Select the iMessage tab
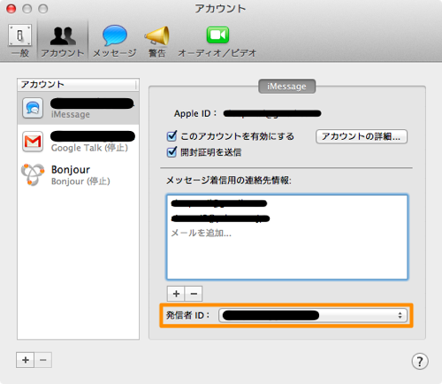Image resolution: width=442 pixels, height=384 pixels. [x=286, y=87]
